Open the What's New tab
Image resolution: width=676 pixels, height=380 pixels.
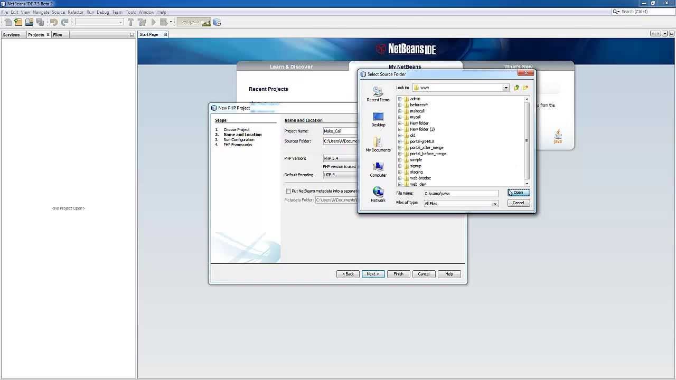[x=518, y=66]
